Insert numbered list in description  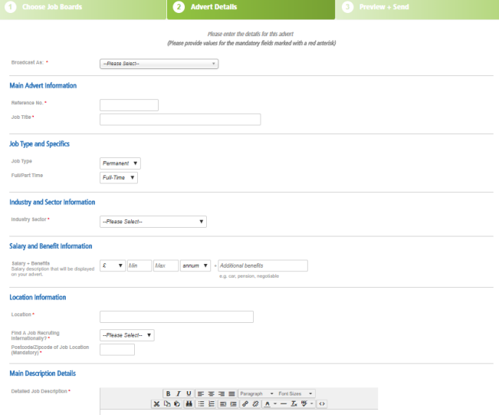click(x=212, y=403)
